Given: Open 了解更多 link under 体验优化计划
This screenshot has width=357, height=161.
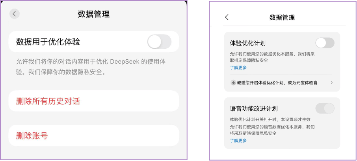Looking at the screenshot, I should tap(238, 68).
